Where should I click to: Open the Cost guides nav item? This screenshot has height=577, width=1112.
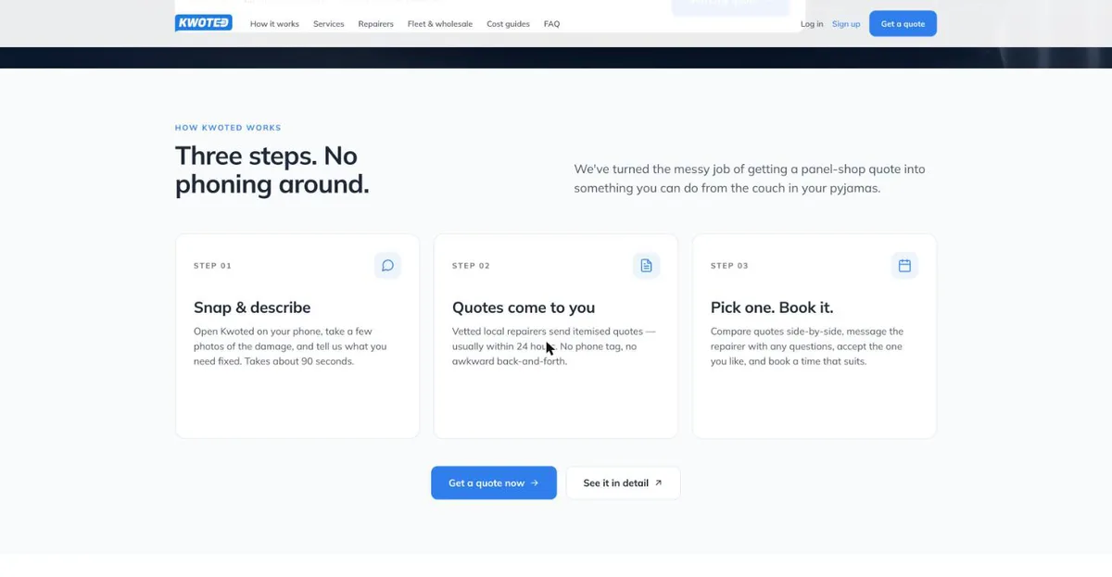pyautogui.click(x=508, y=24)
